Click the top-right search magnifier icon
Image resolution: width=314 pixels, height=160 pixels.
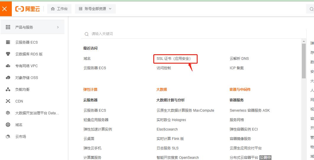click(311, 9)
